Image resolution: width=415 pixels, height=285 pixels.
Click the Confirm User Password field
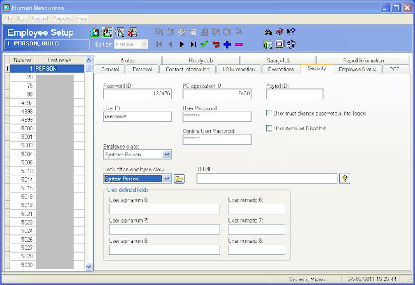pos(217,140)
